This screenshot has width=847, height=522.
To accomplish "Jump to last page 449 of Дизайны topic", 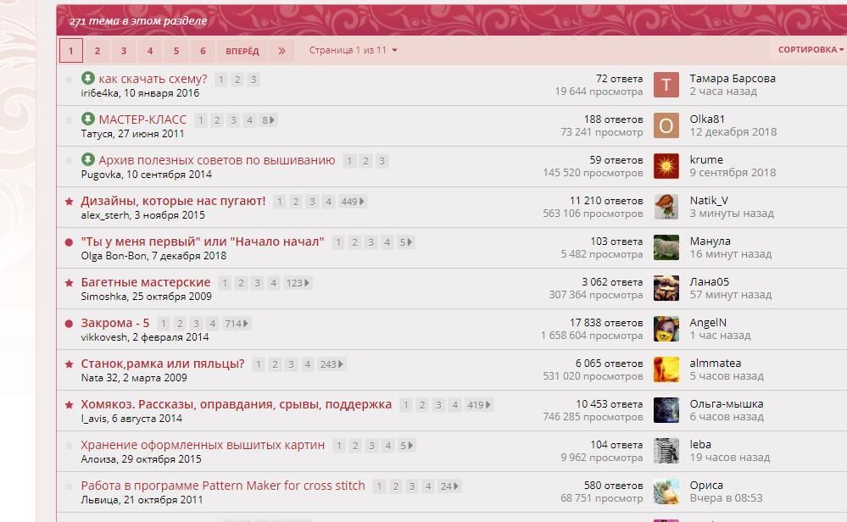I will [x=352, y=202].
